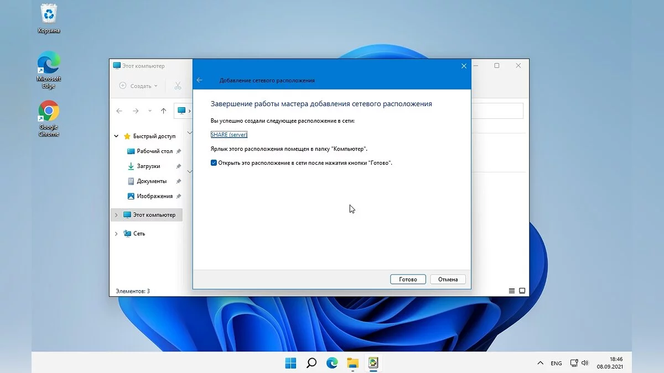Open the Создать dropdown menu

[x=138, y=86]
